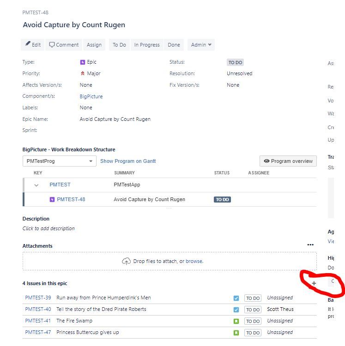This screenshot has width=345, height=346.
Task: Click TO DO status of PMTEST-39
Action: click(253, 298)
